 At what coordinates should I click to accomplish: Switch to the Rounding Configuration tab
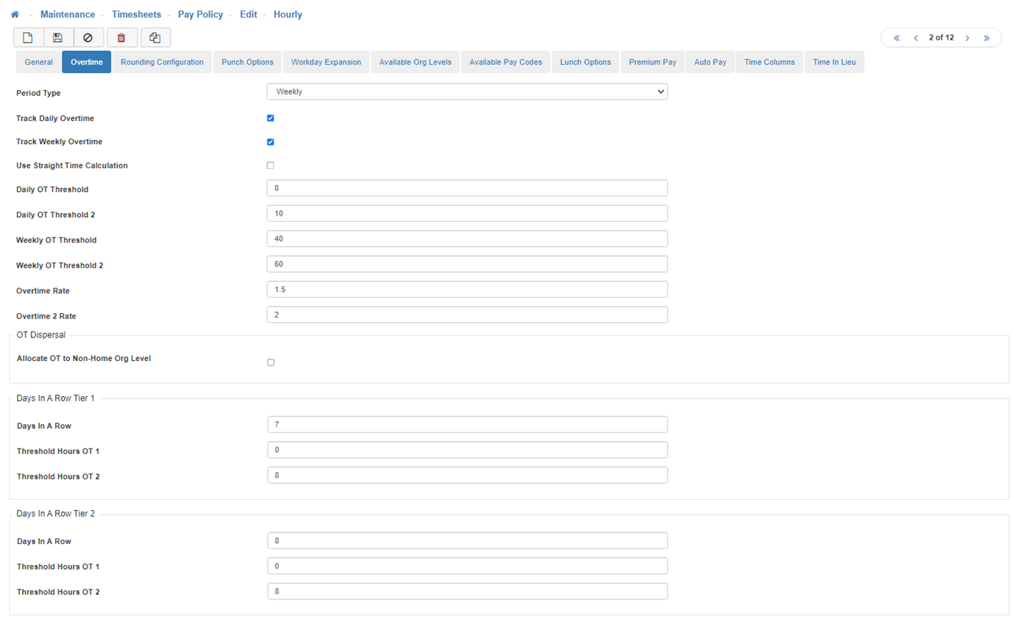[x=162, y=62]
